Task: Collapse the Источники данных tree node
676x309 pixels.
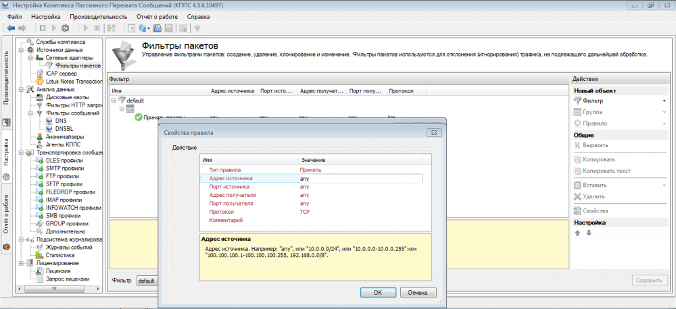Action: (x=21, y=50)
